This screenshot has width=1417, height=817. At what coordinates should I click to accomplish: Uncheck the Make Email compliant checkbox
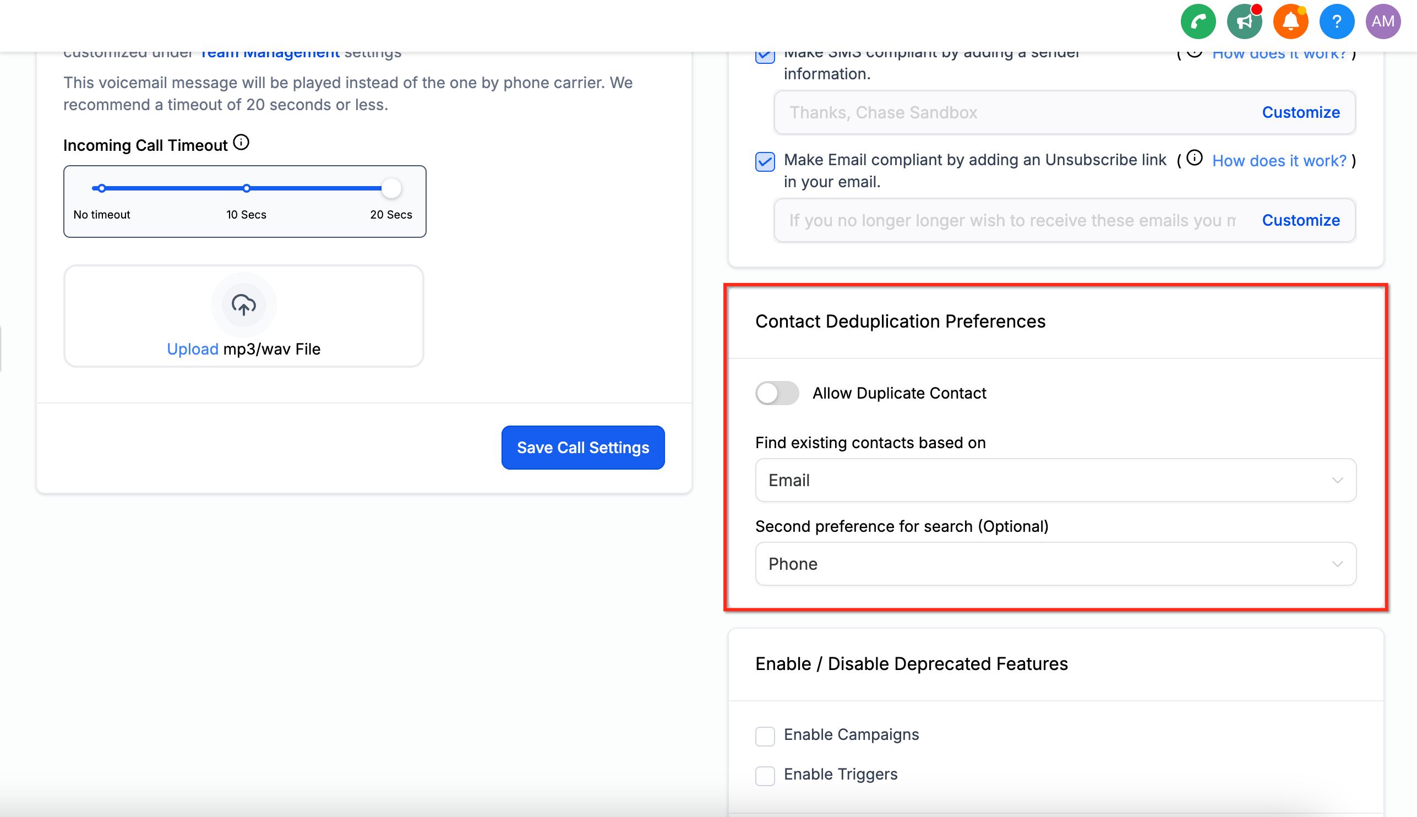click(x=765, y=162)
